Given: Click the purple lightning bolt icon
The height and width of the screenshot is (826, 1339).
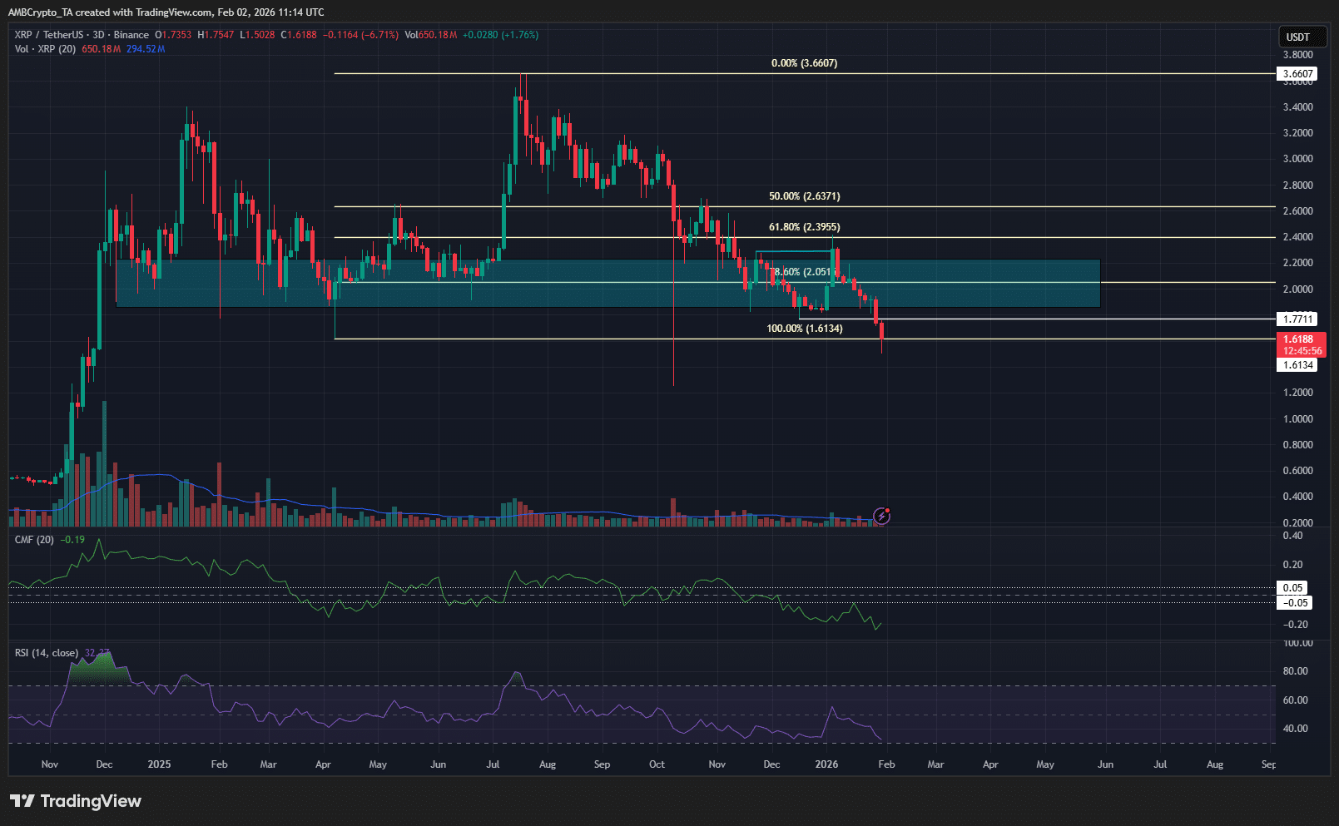Looking at the screenshot, I should click(x=881, y=517).
